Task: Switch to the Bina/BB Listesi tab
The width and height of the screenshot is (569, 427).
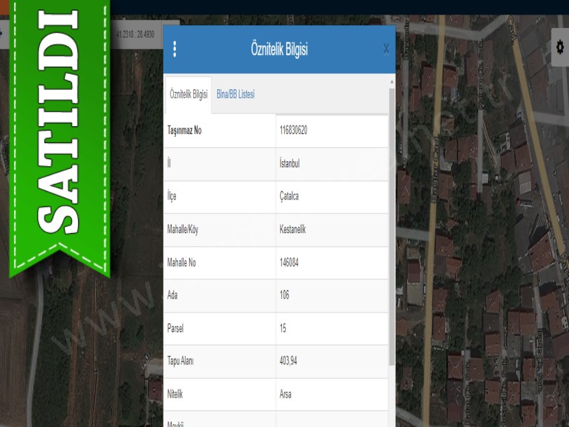Action: click(x=235, y=94)
